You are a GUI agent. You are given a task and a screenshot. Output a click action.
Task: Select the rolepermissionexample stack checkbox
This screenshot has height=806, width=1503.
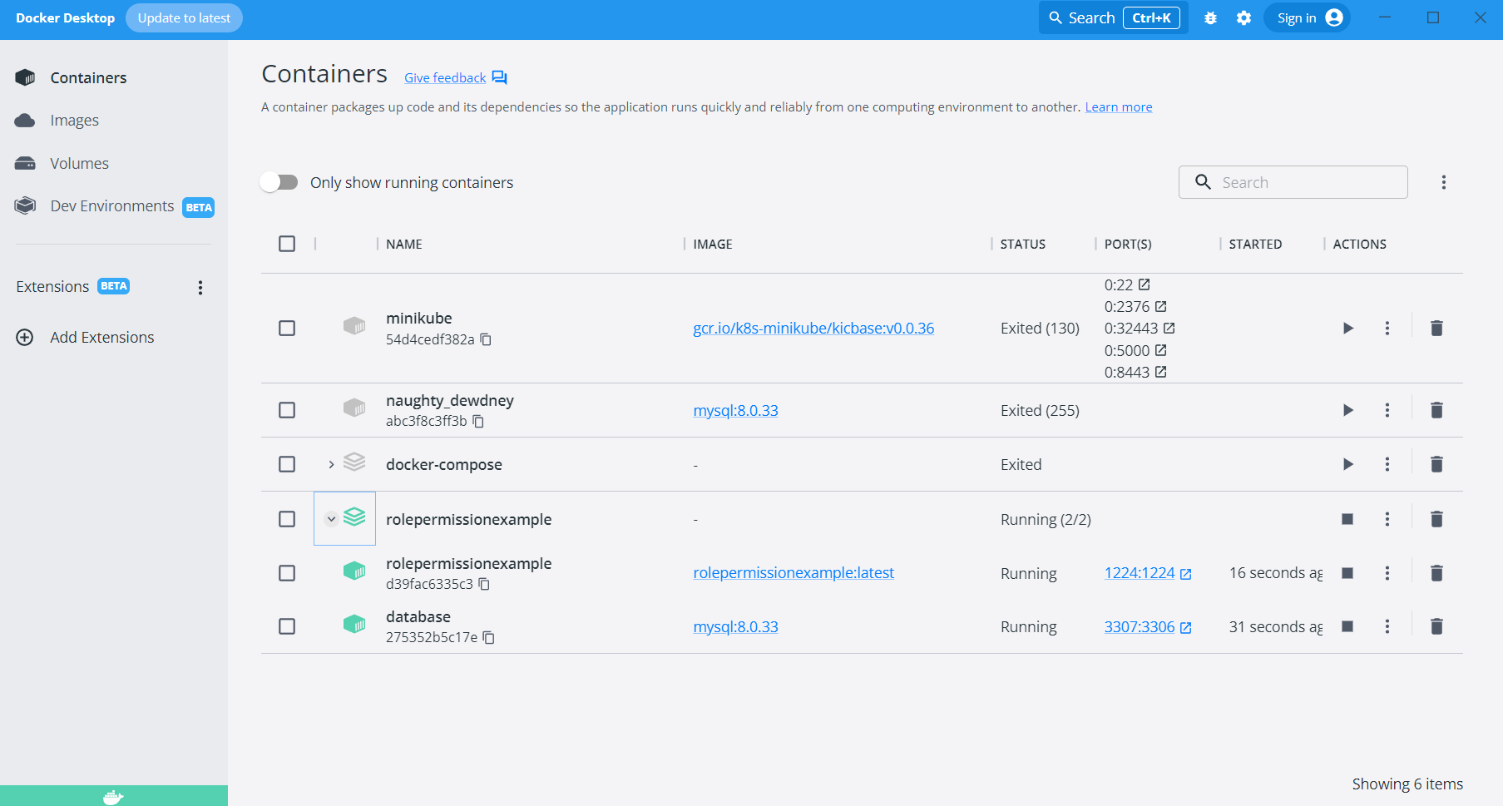point(287,519)
